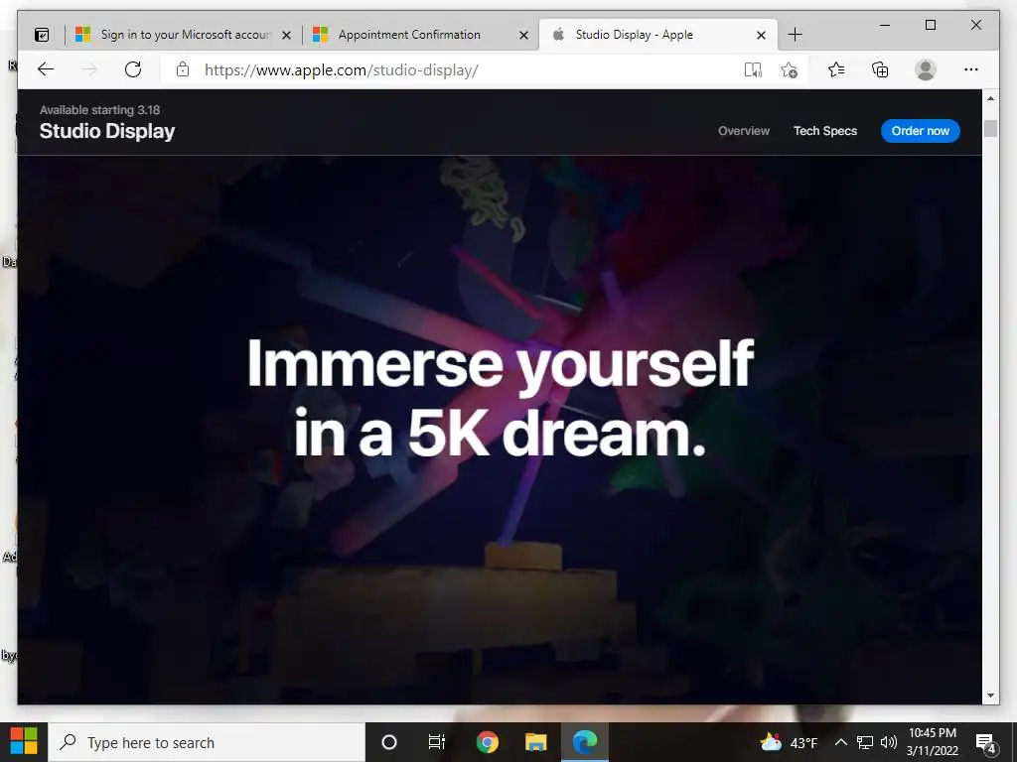Show hidden system tray icons
Screen dimensions: 1017x762
840,742
